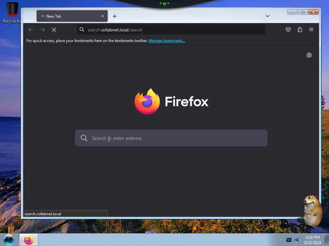Go back to the previous page
The image size is (329, 246).
[31, 30]
